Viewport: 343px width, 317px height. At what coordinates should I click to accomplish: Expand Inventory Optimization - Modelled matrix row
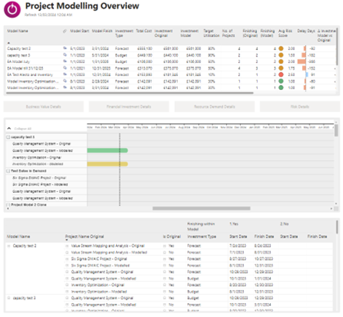[x=67, y=292]
